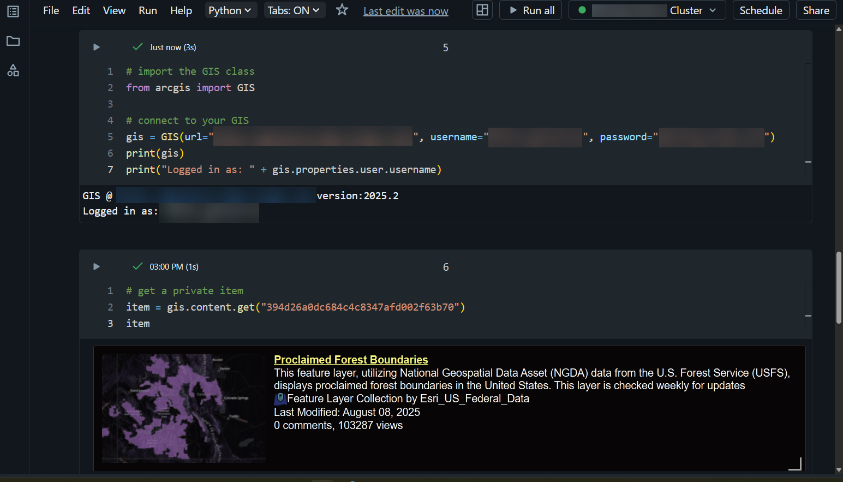Toggle the side-by-side layout icon

pyautogui.click(x=482, y=10)
